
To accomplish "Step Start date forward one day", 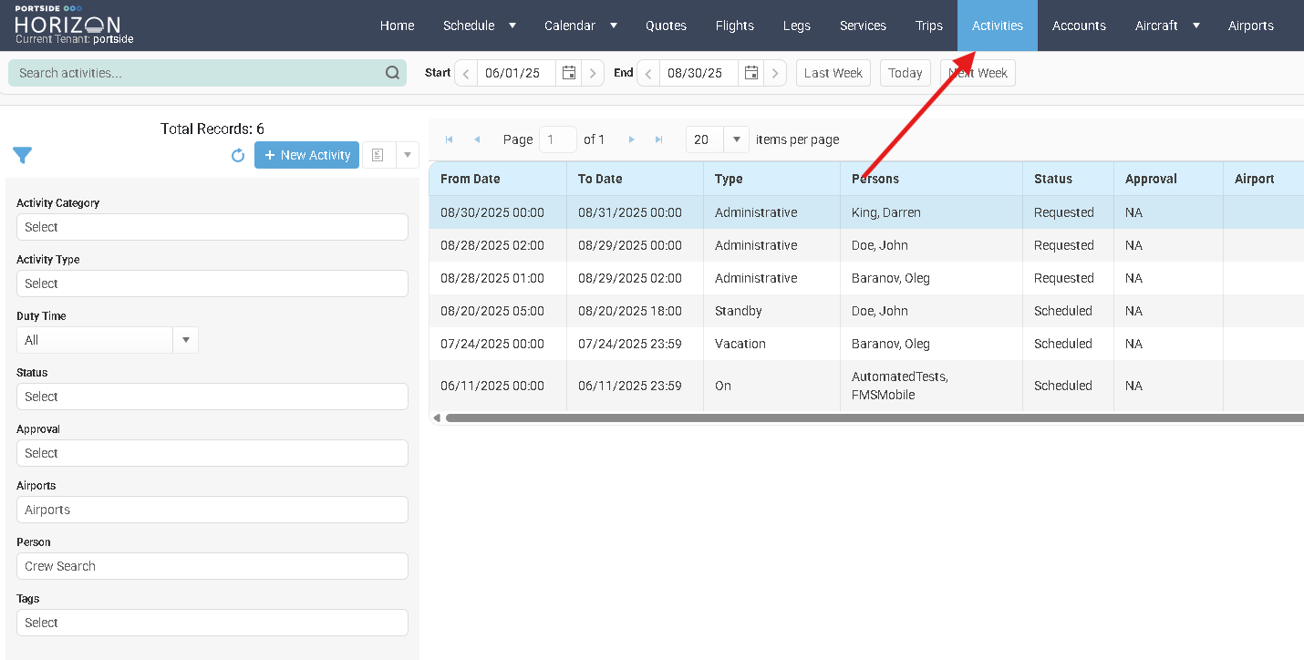I will point(593,73).
